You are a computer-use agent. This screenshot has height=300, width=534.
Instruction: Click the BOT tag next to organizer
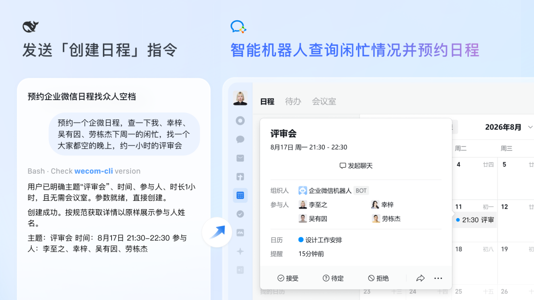click(361, 190)
